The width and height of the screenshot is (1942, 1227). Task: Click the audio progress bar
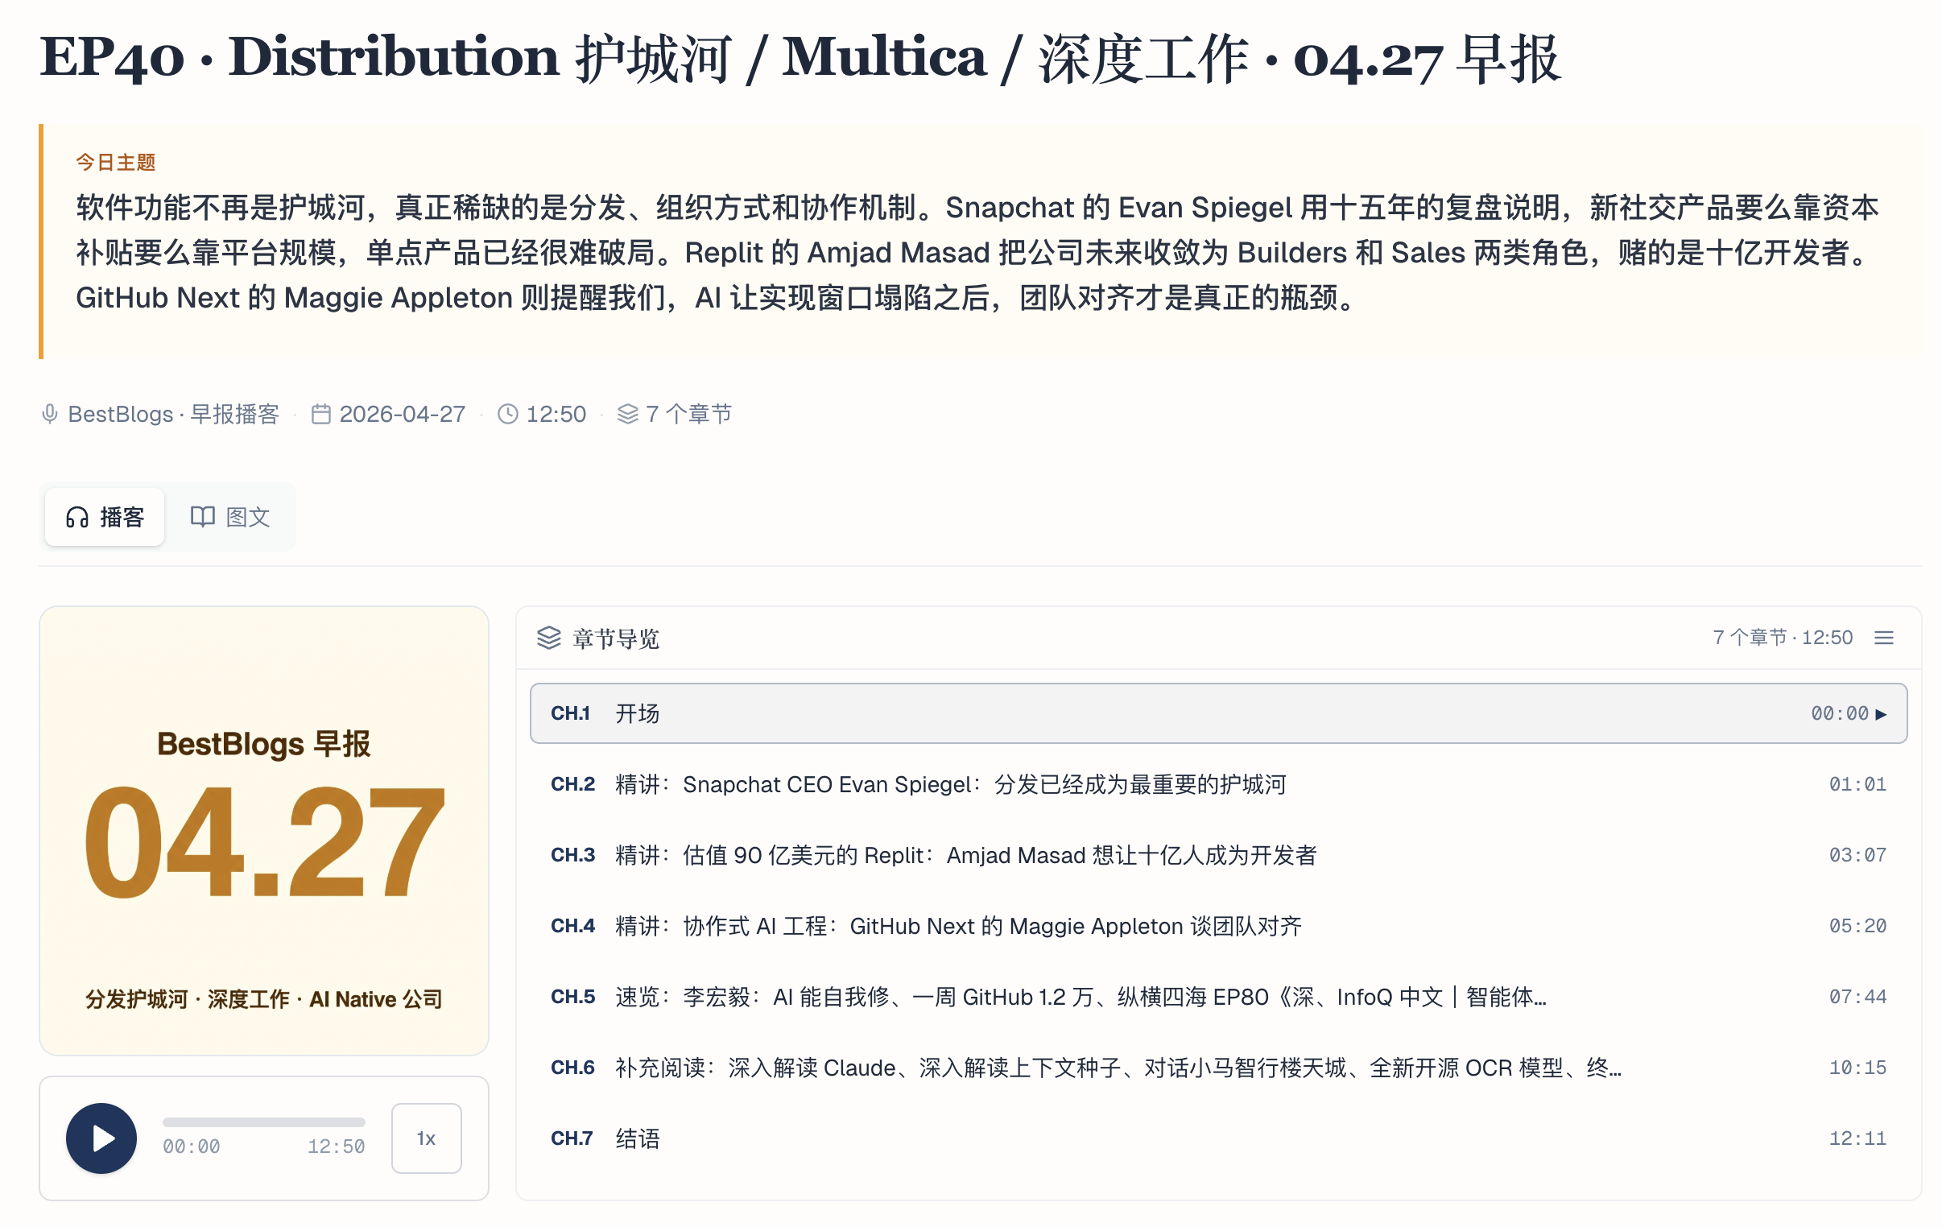coord(264,1122)
